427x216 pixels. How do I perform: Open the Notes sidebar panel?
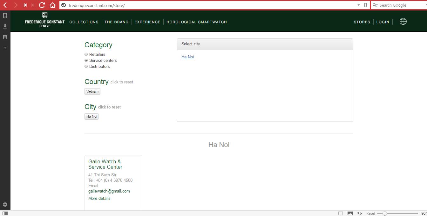[5, 37]
